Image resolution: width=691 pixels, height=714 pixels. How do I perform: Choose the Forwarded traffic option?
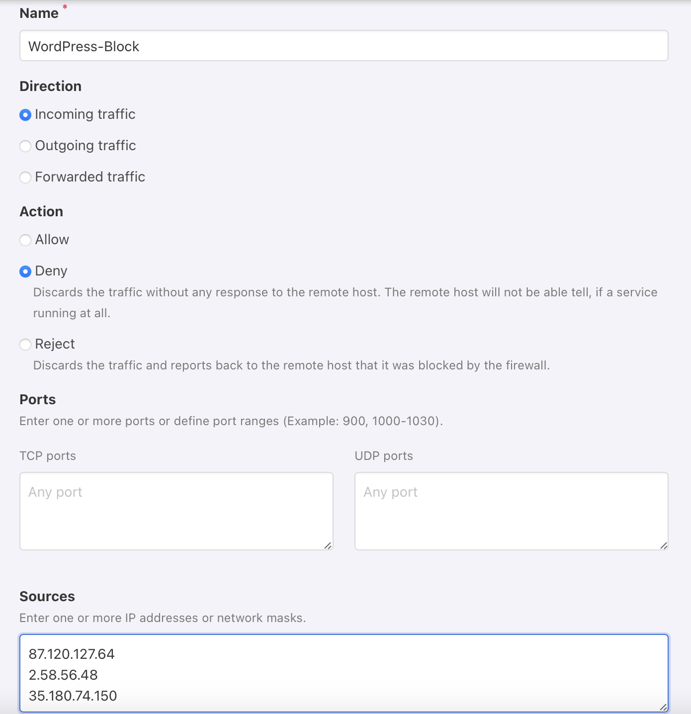pyautogui.click(x=25, y=178)
